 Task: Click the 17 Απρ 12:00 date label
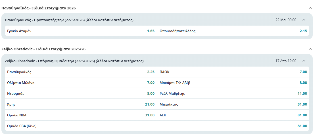286,61
